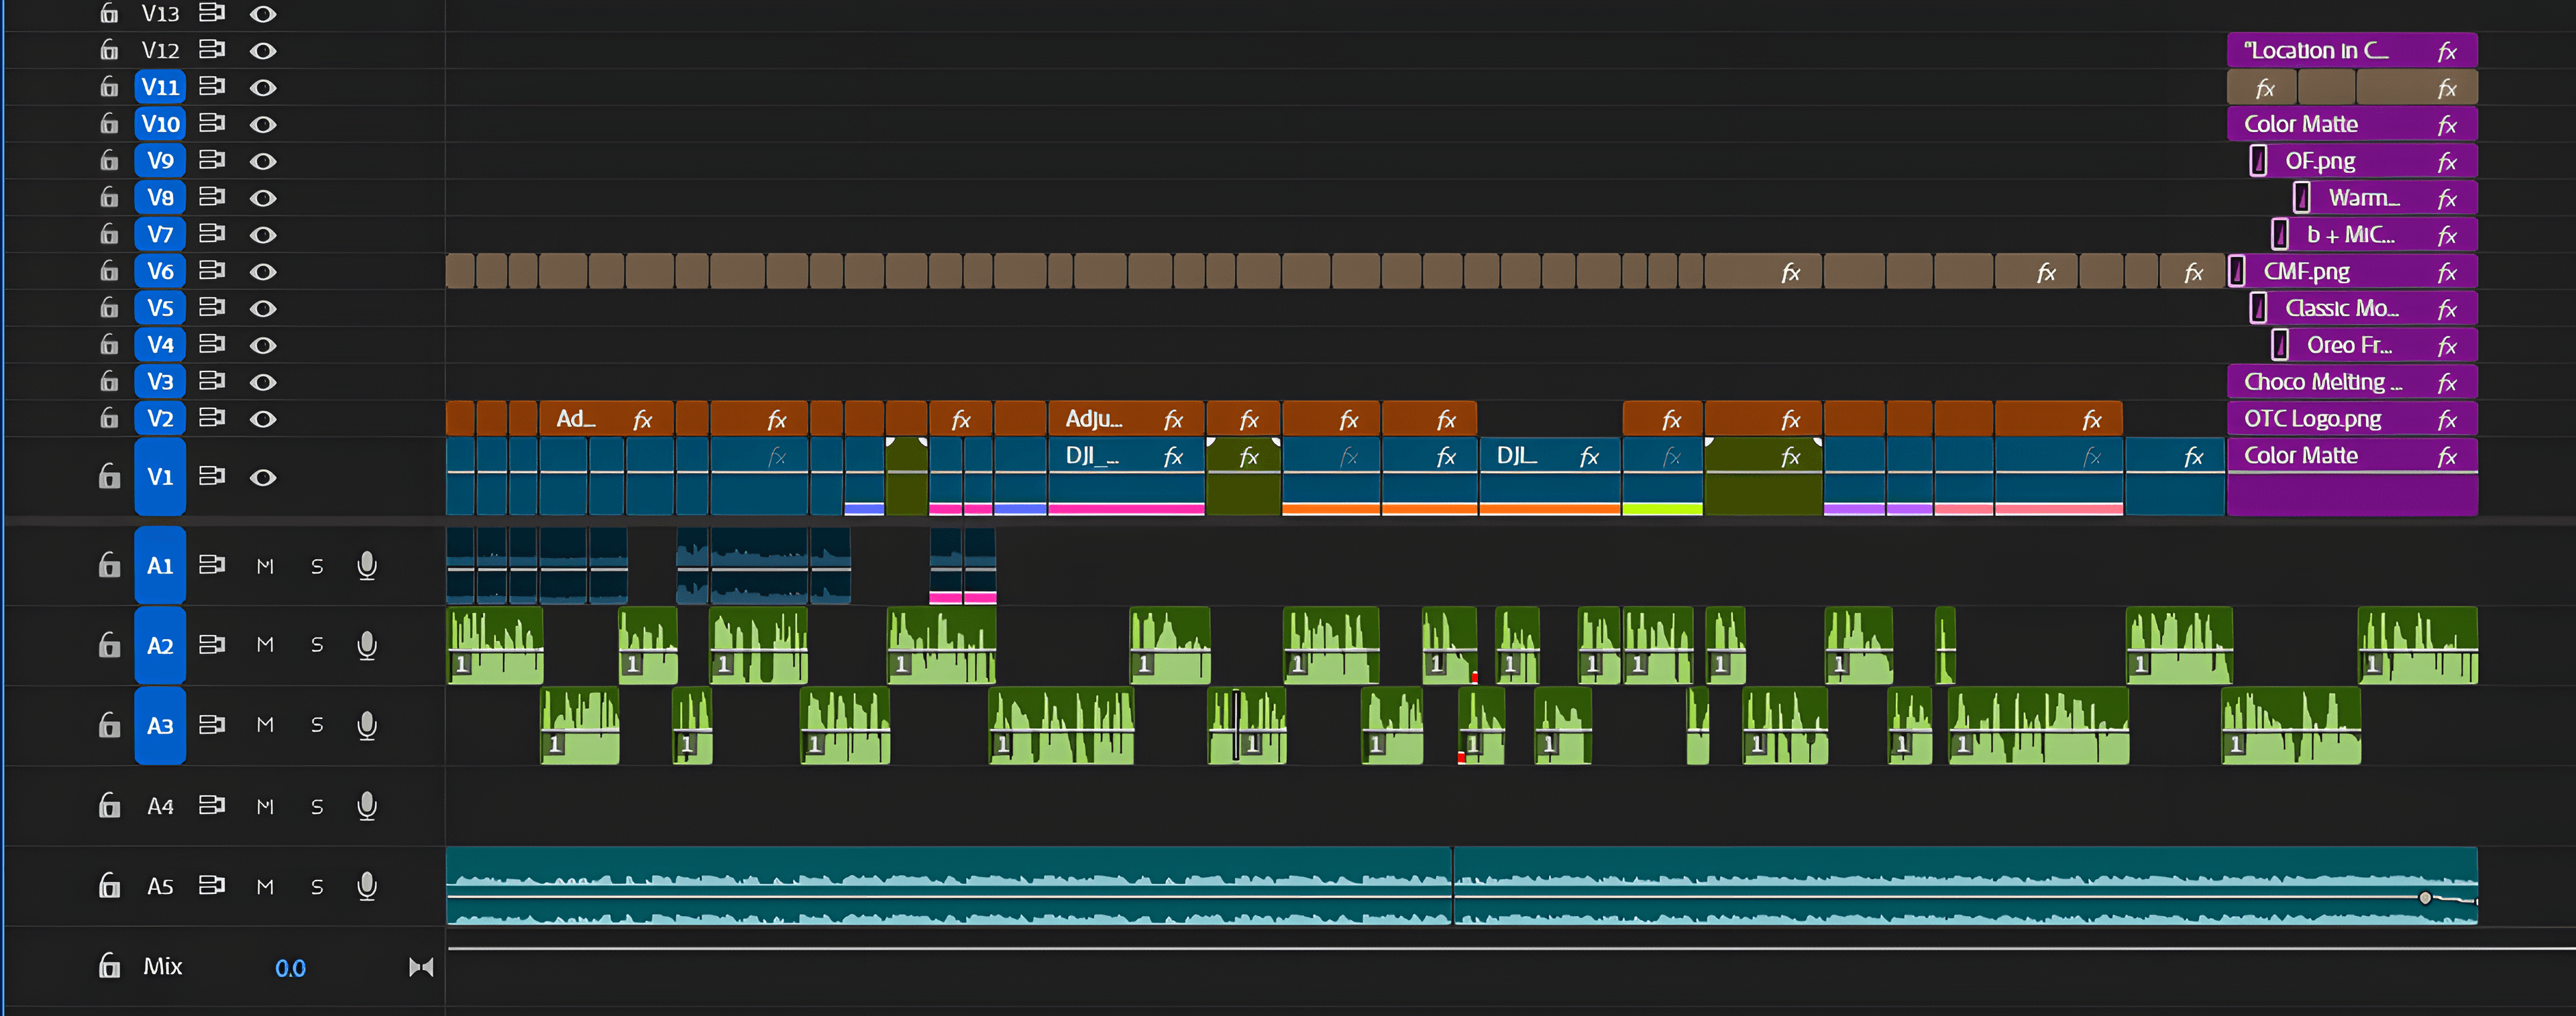Enable voice-over record on track A3
This screenshot has height=1016, width=2576.
tap(367, 726)
